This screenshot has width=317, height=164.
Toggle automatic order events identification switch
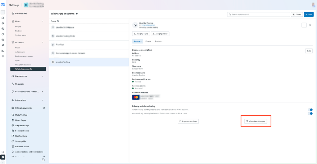310,110
